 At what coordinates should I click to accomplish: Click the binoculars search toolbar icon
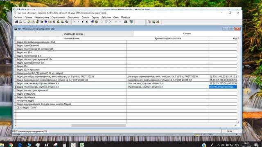pyautogui.click(x=54, y=22)
